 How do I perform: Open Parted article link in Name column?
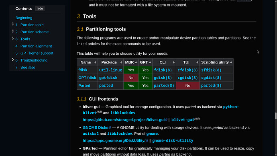[x=84, y=86]
